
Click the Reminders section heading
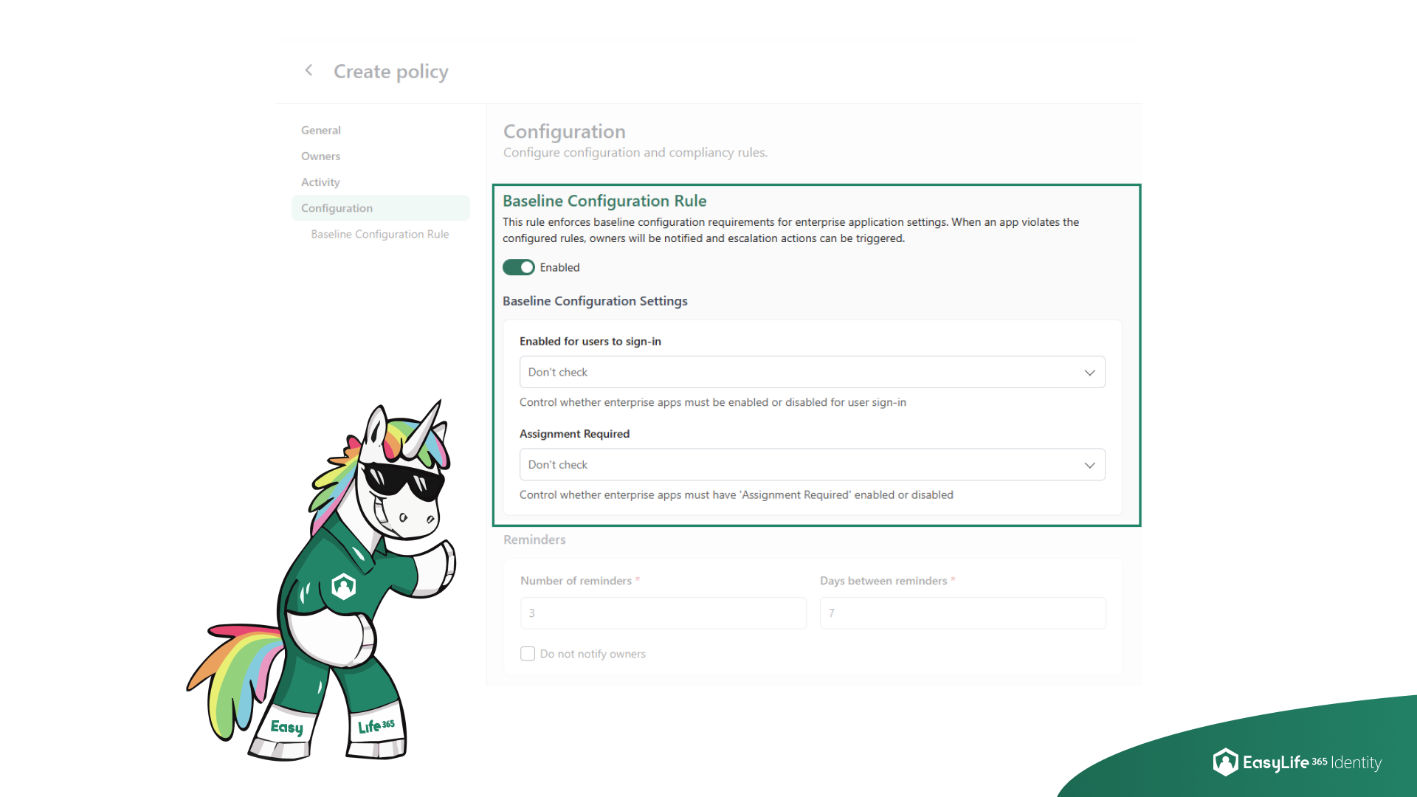pos(534,539)
